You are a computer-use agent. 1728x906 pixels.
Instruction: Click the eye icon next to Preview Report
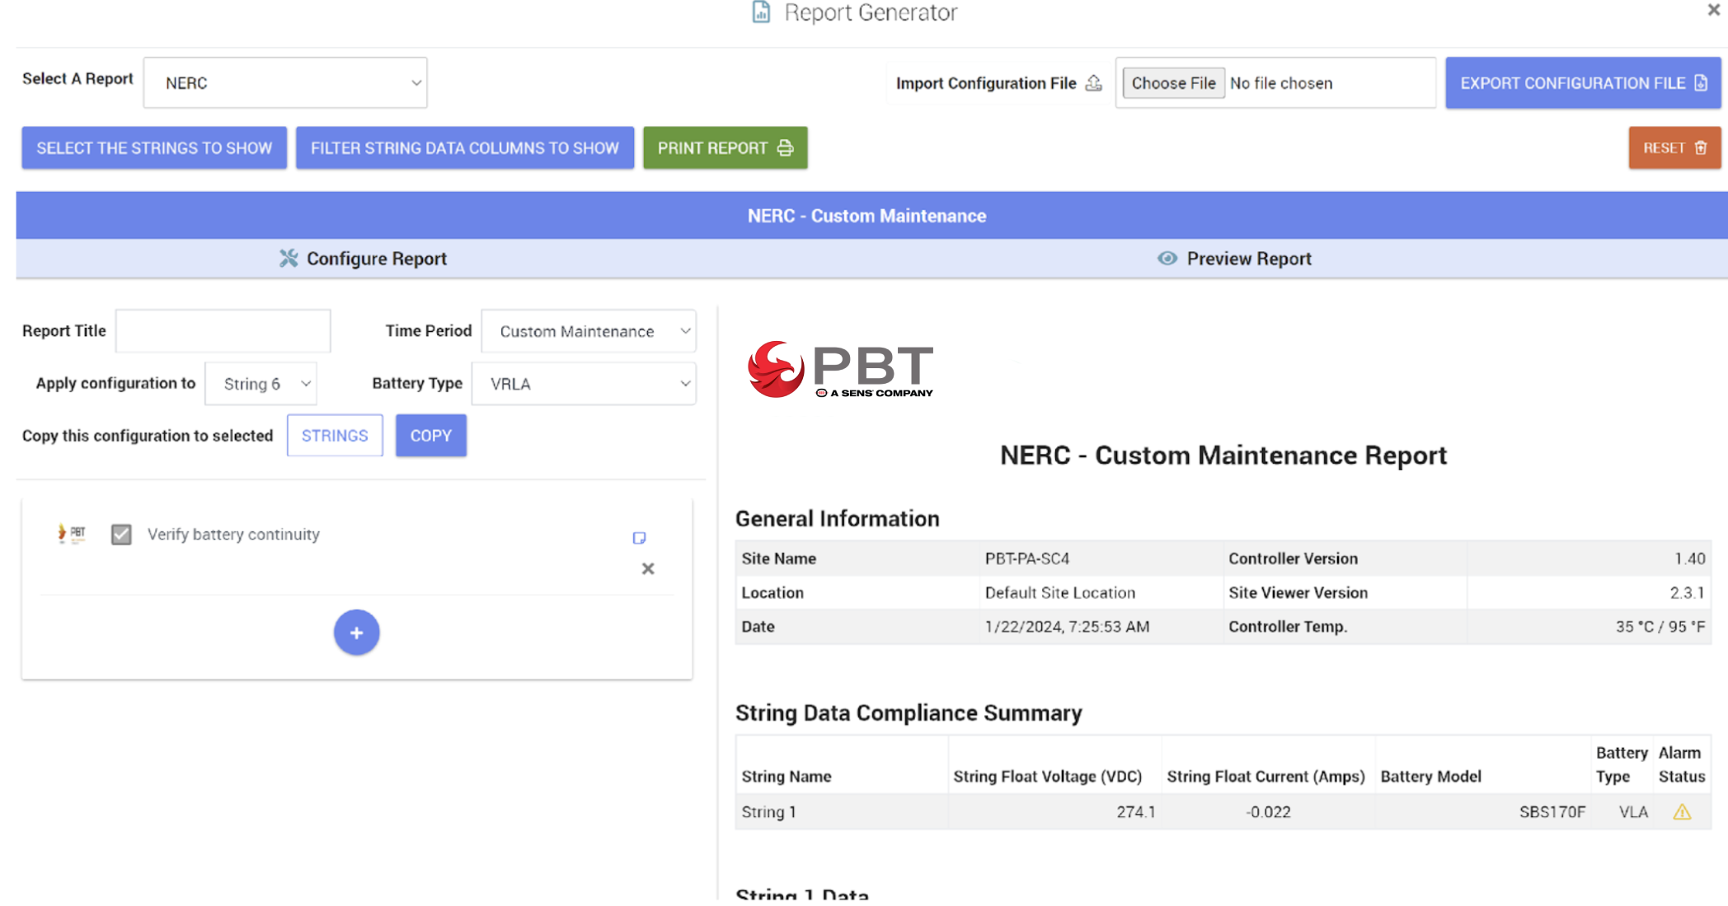click(1167, 258)
